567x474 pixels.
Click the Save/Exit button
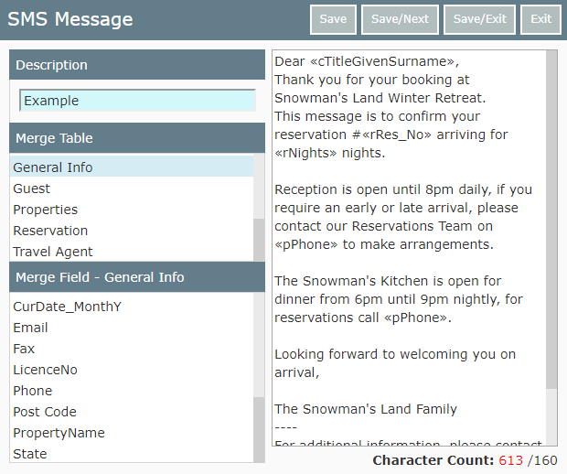(479, 19)
